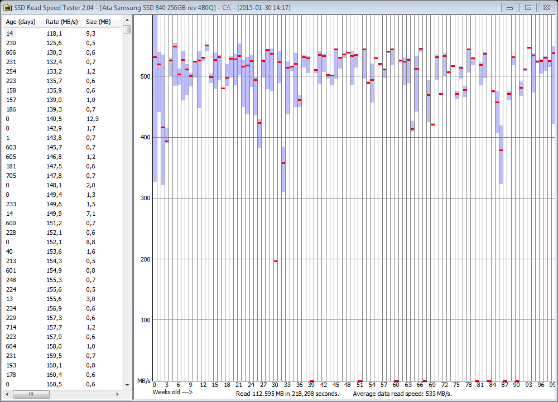Minimize the SSD Read Speed Tester window

(509, 7)
